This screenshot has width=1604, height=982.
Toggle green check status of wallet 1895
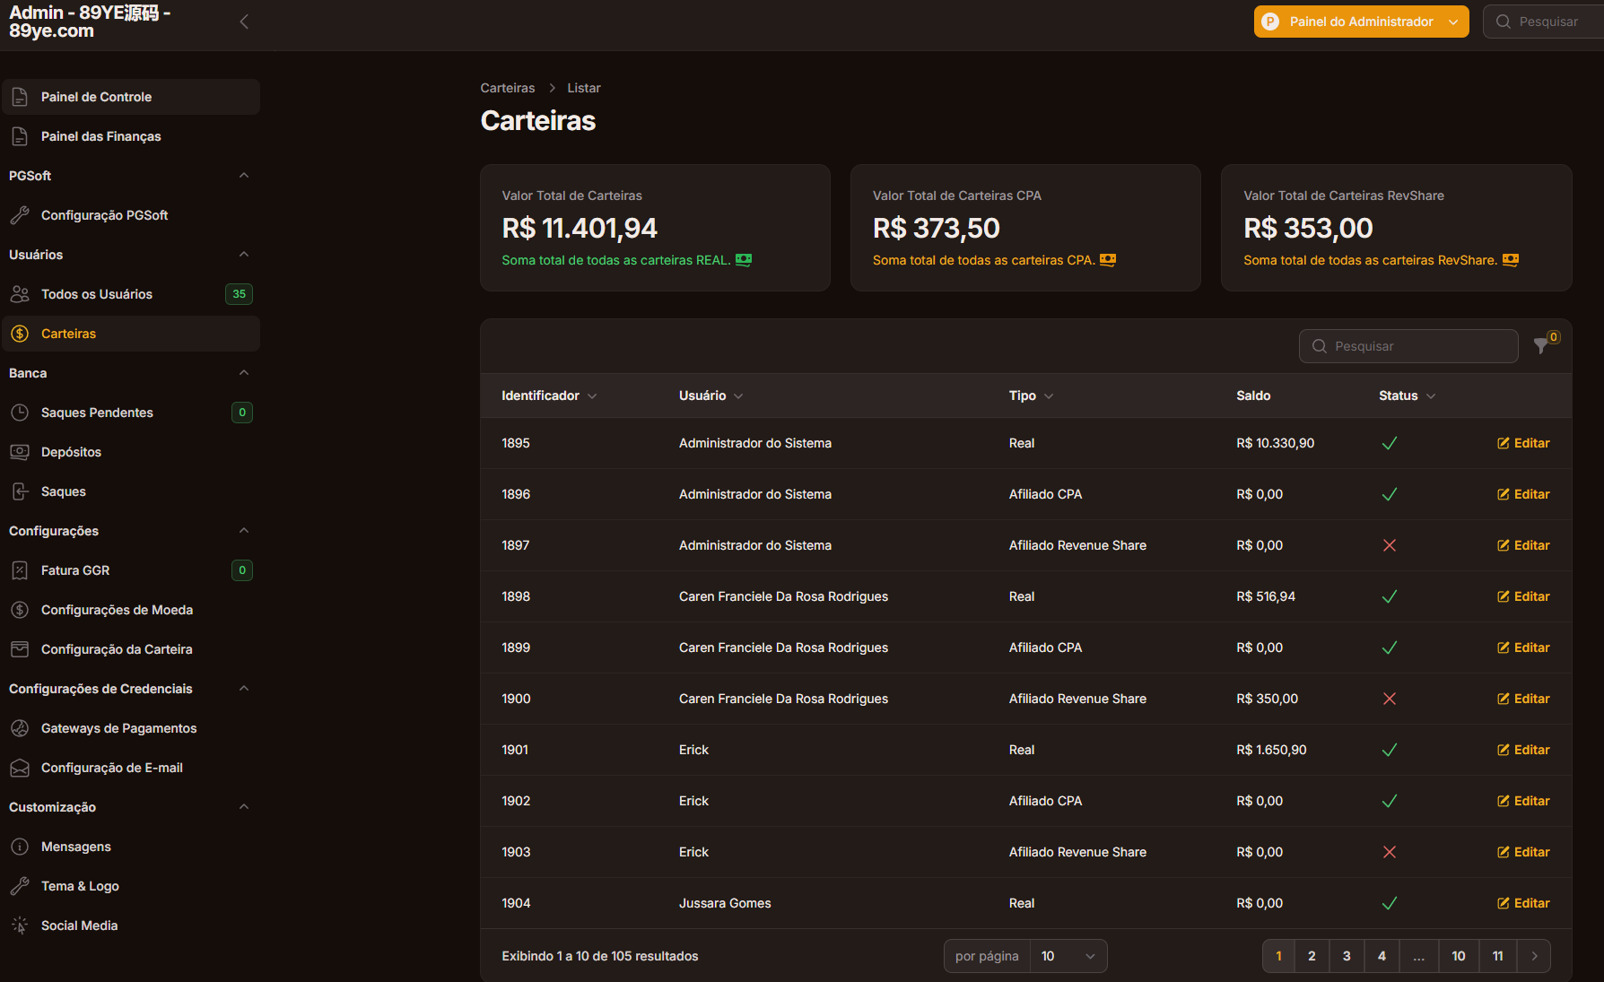click(x=1389, y=443)
